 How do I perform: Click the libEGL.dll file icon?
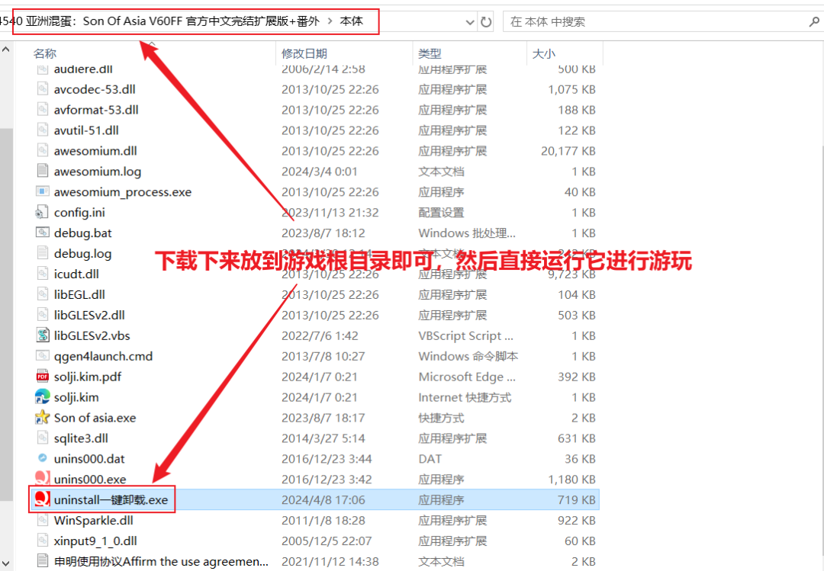(x=43, y=294)
